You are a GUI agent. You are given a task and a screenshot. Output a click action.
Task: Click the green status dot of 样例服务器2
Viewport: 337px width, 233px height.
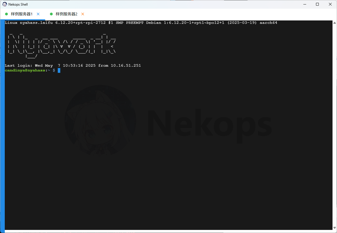coord(51,14)
